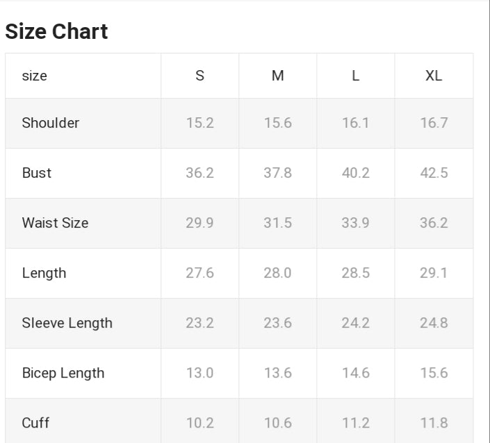
Task: Click the L column header
Action: click(355, 76)
